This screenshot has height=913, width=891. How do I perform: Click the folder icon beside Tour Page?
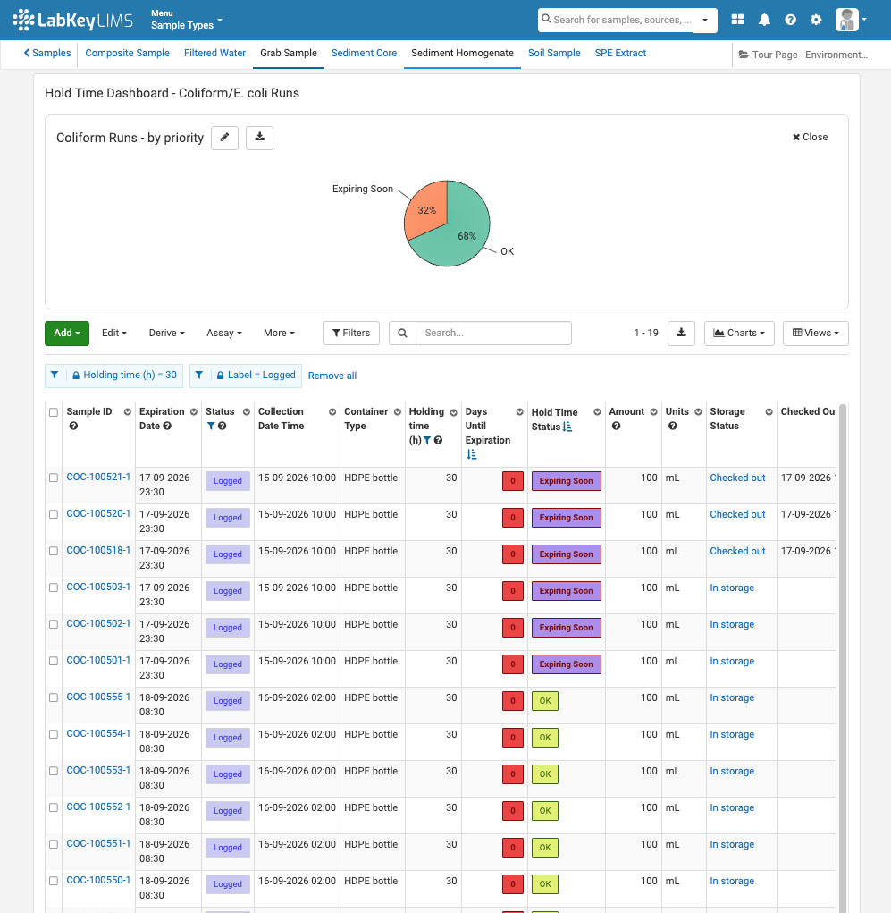point(744,55)
